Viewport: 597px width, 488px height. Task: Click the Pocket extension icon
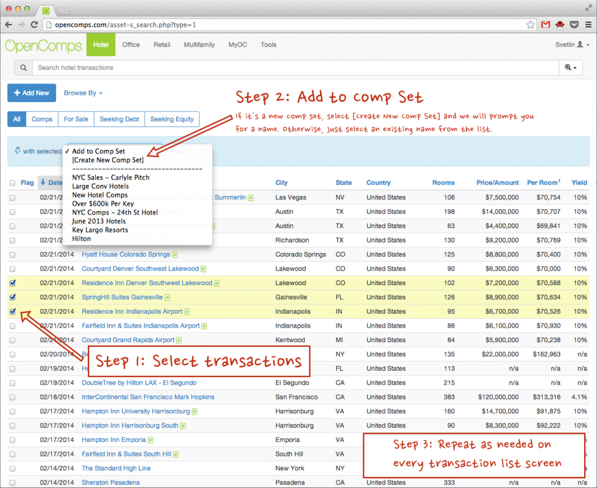[x=574, y=24]
